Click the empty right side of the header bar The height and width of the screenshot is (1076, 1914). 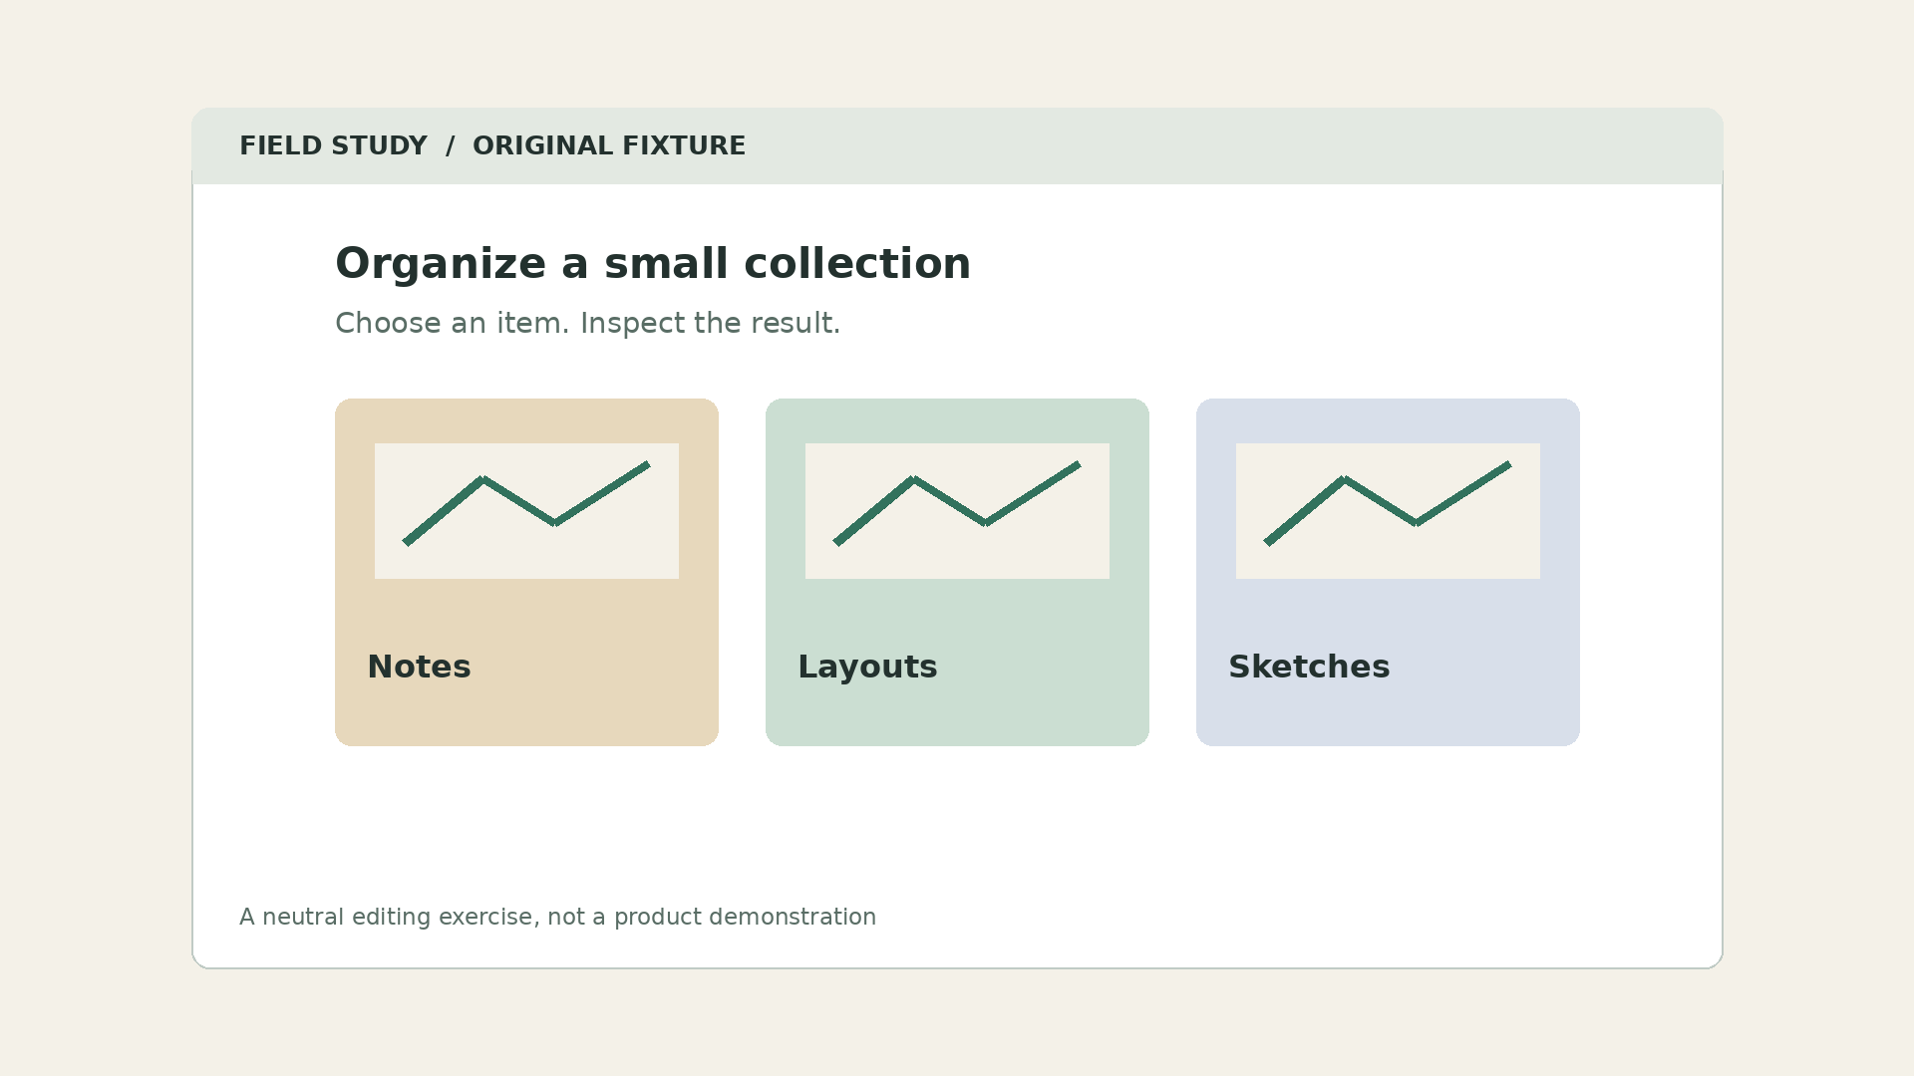(x=1234, y=145)
